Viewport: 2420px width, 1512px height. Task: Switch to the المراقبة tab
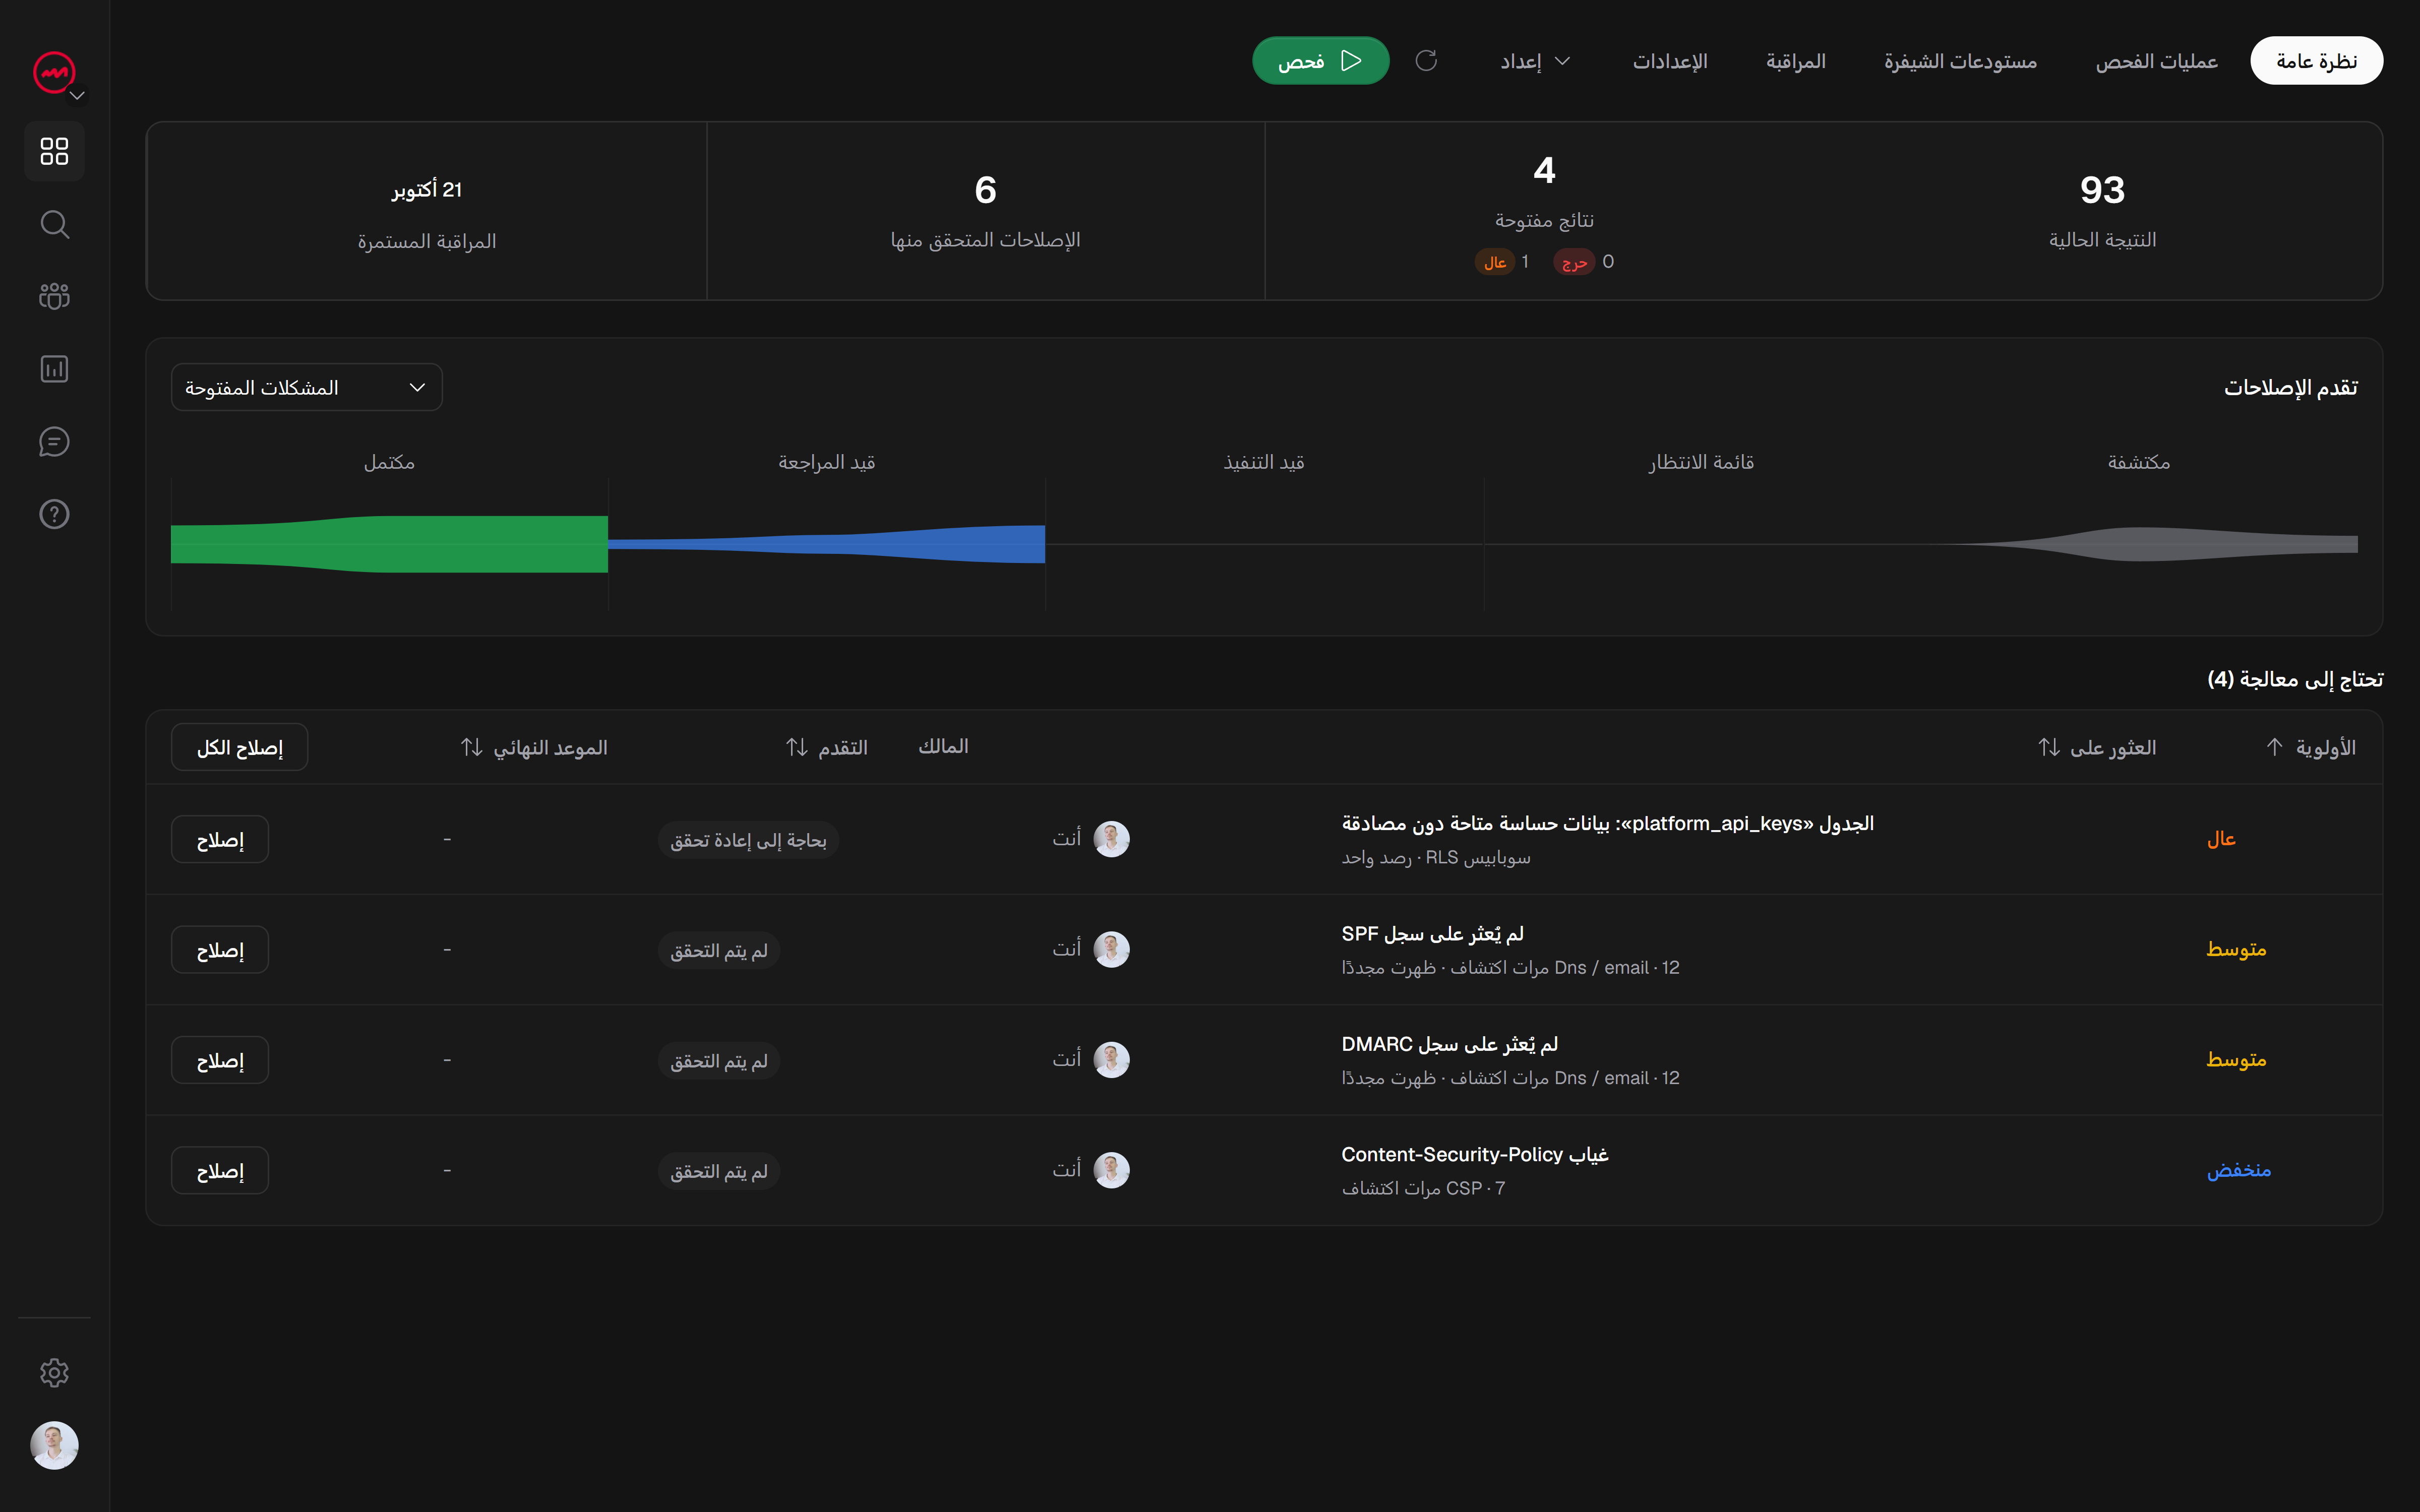(x=1796, y=61)
